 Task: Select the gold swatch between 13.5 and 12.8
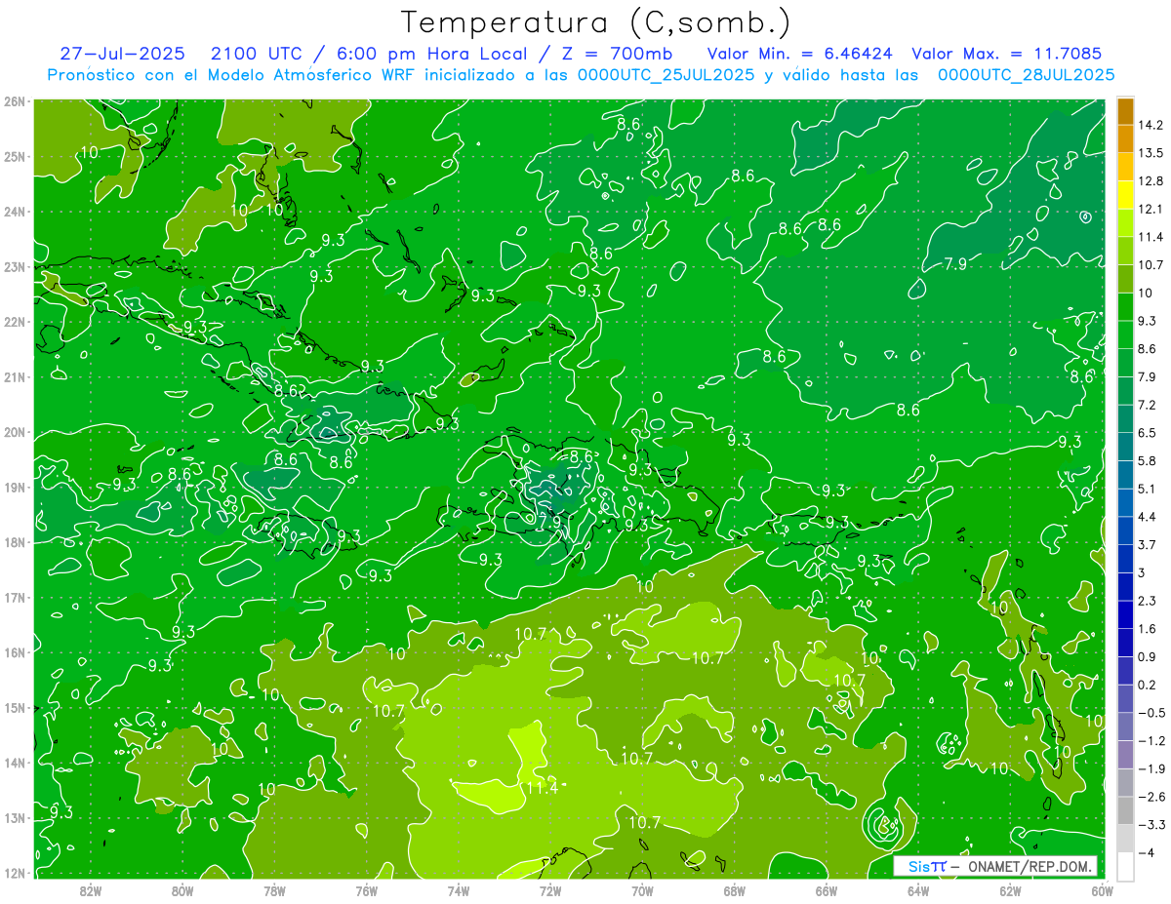click(x=1125, y=167)
